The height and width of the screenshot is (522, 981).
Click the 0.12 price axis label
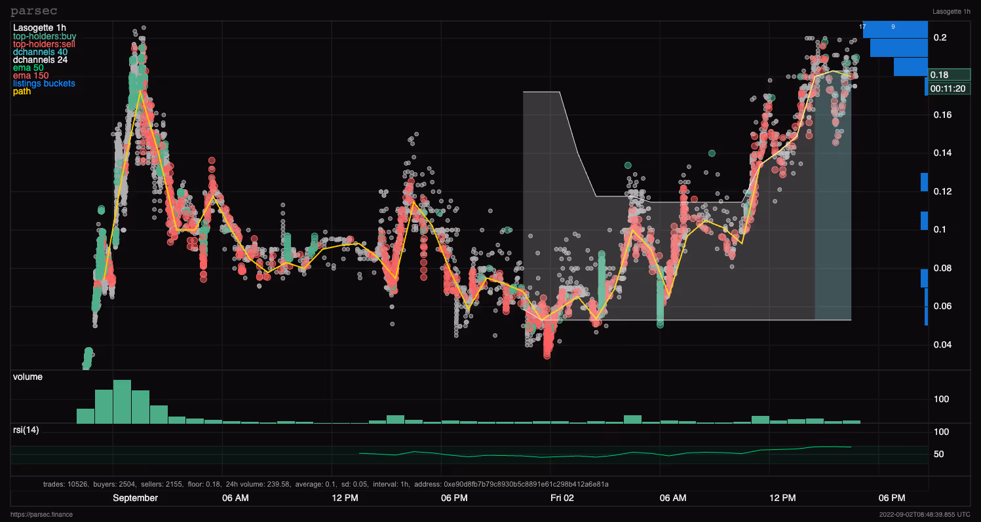click(942, 191)
